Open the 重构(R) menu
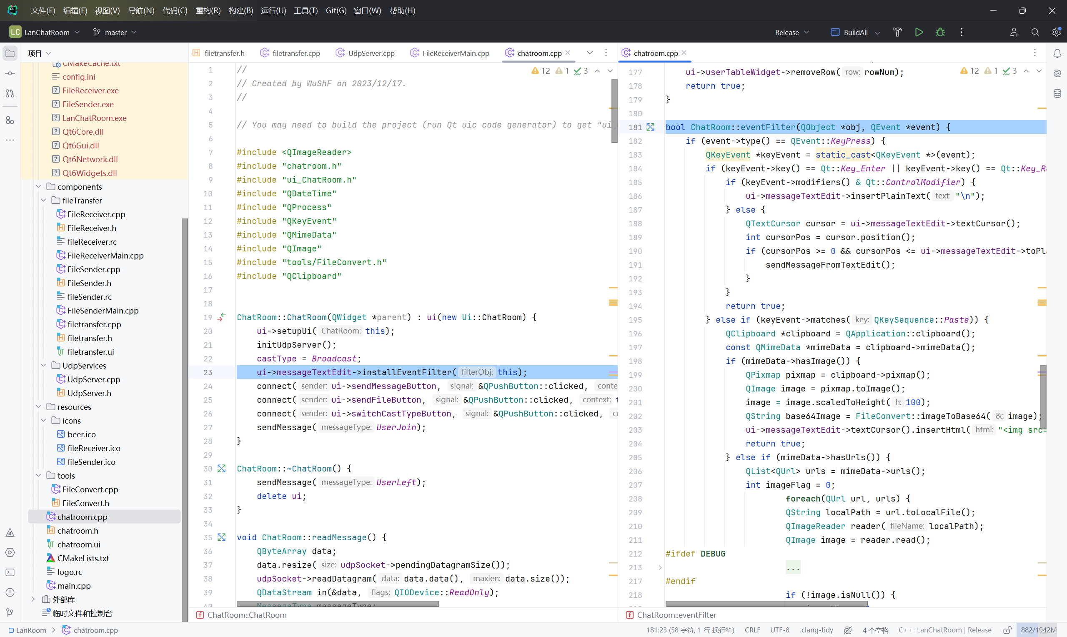Image resolution: width=1067 pixels, height=637 pixels. point(208,10)
